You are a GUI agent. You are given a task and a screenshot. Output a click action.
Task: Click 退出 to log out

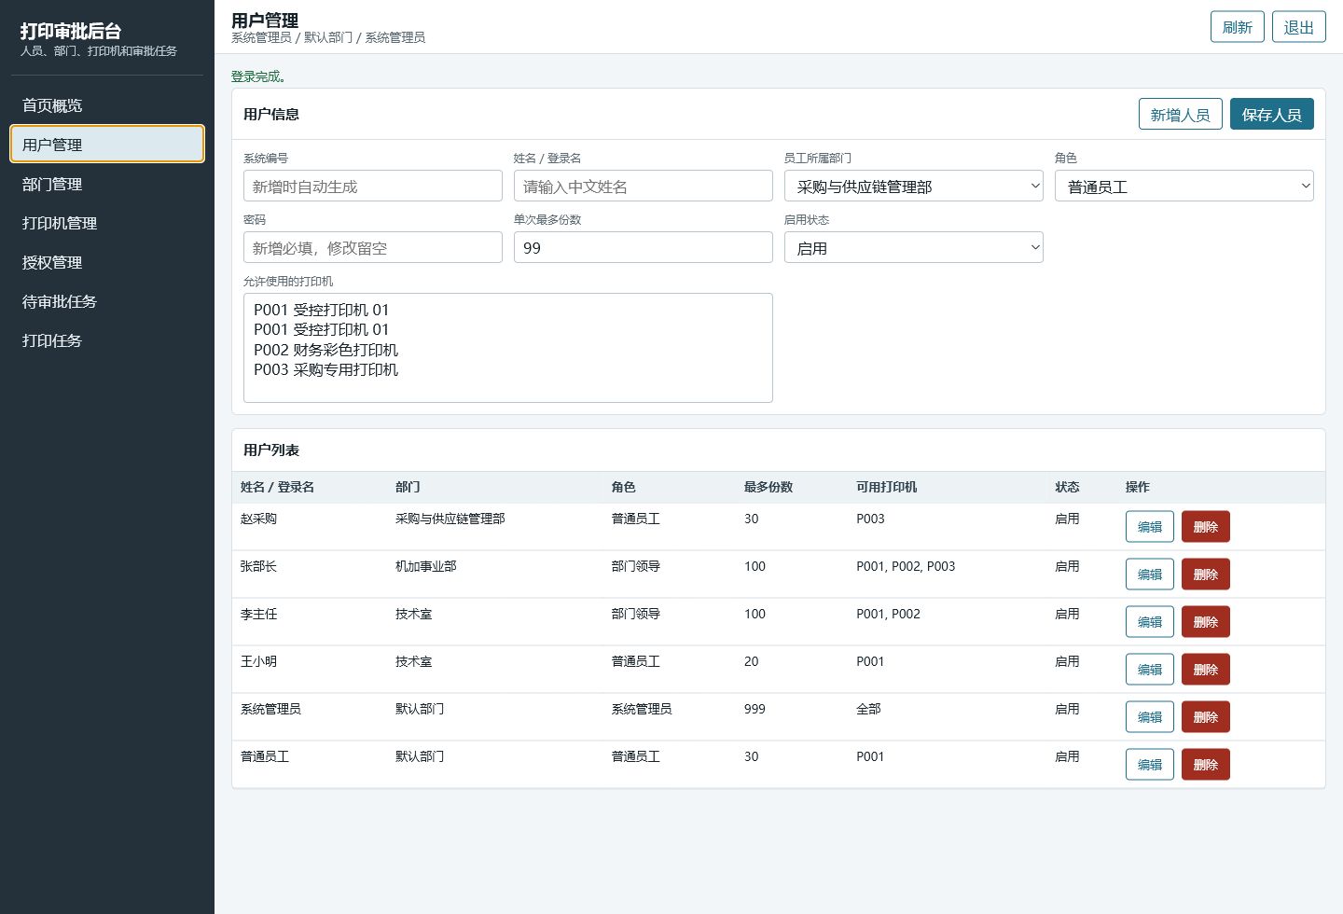[x=1299, y=27]
